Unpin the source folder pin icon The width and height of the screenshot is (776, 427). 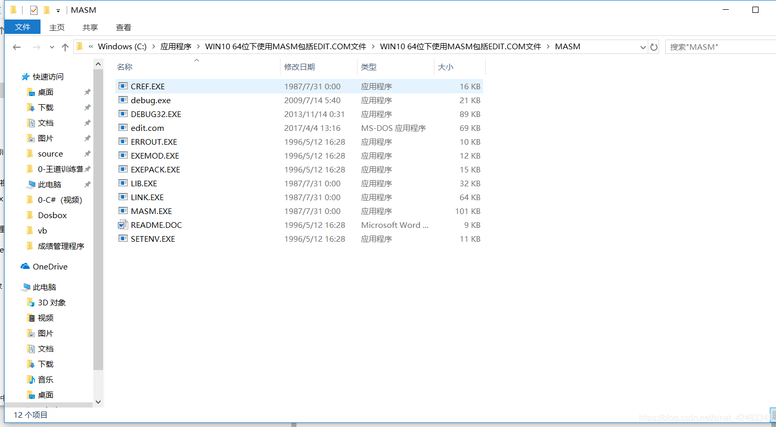pos(87,153)
